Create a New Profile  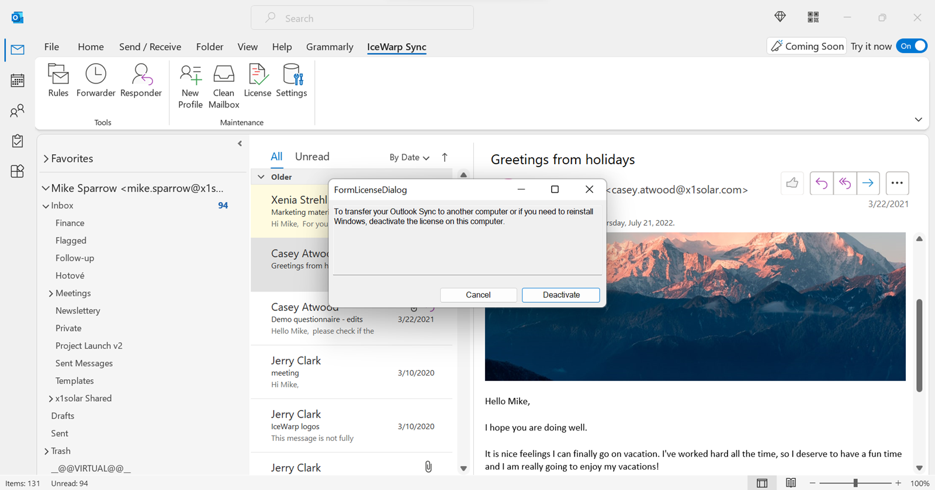pos(191,86)
